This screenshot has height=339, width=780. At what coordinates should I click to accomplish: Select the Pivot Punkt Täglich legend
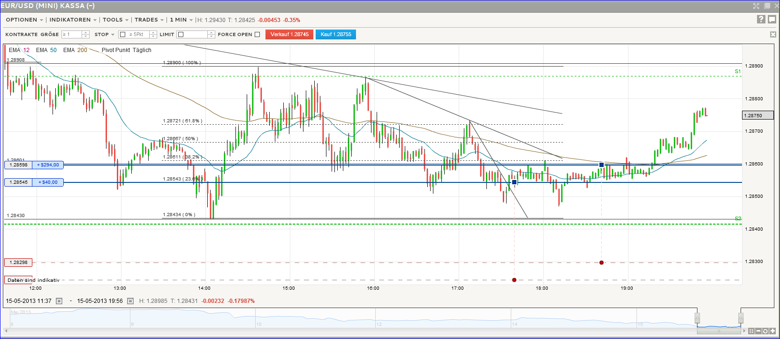127,50
